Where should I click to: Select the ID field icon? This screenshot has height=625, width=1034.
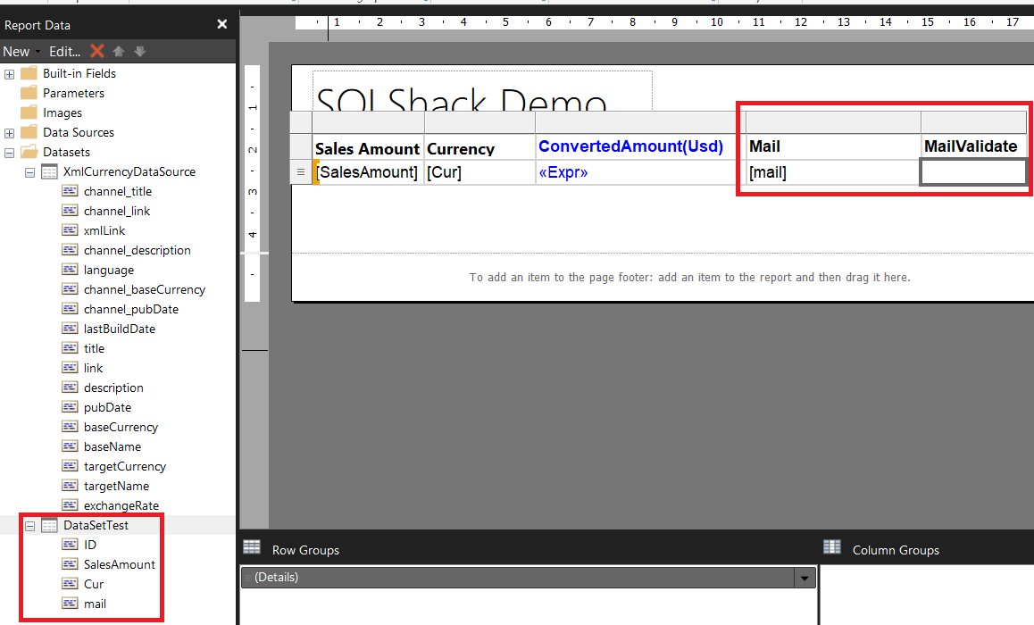click(x=70, y=544)
